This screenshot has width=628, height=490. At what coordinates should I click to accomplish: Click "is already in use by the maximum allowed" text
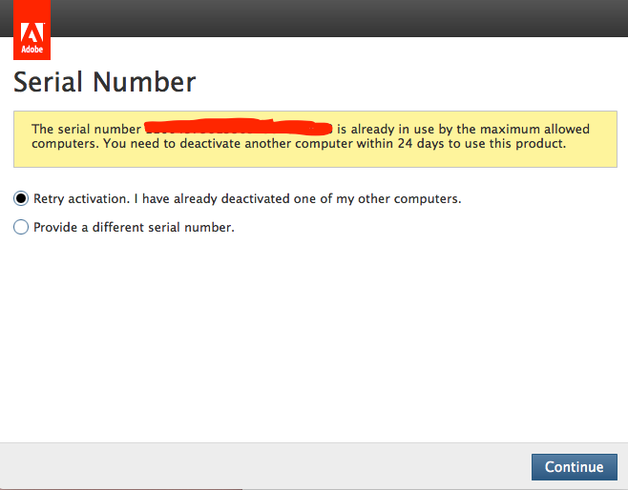point(464,129)
